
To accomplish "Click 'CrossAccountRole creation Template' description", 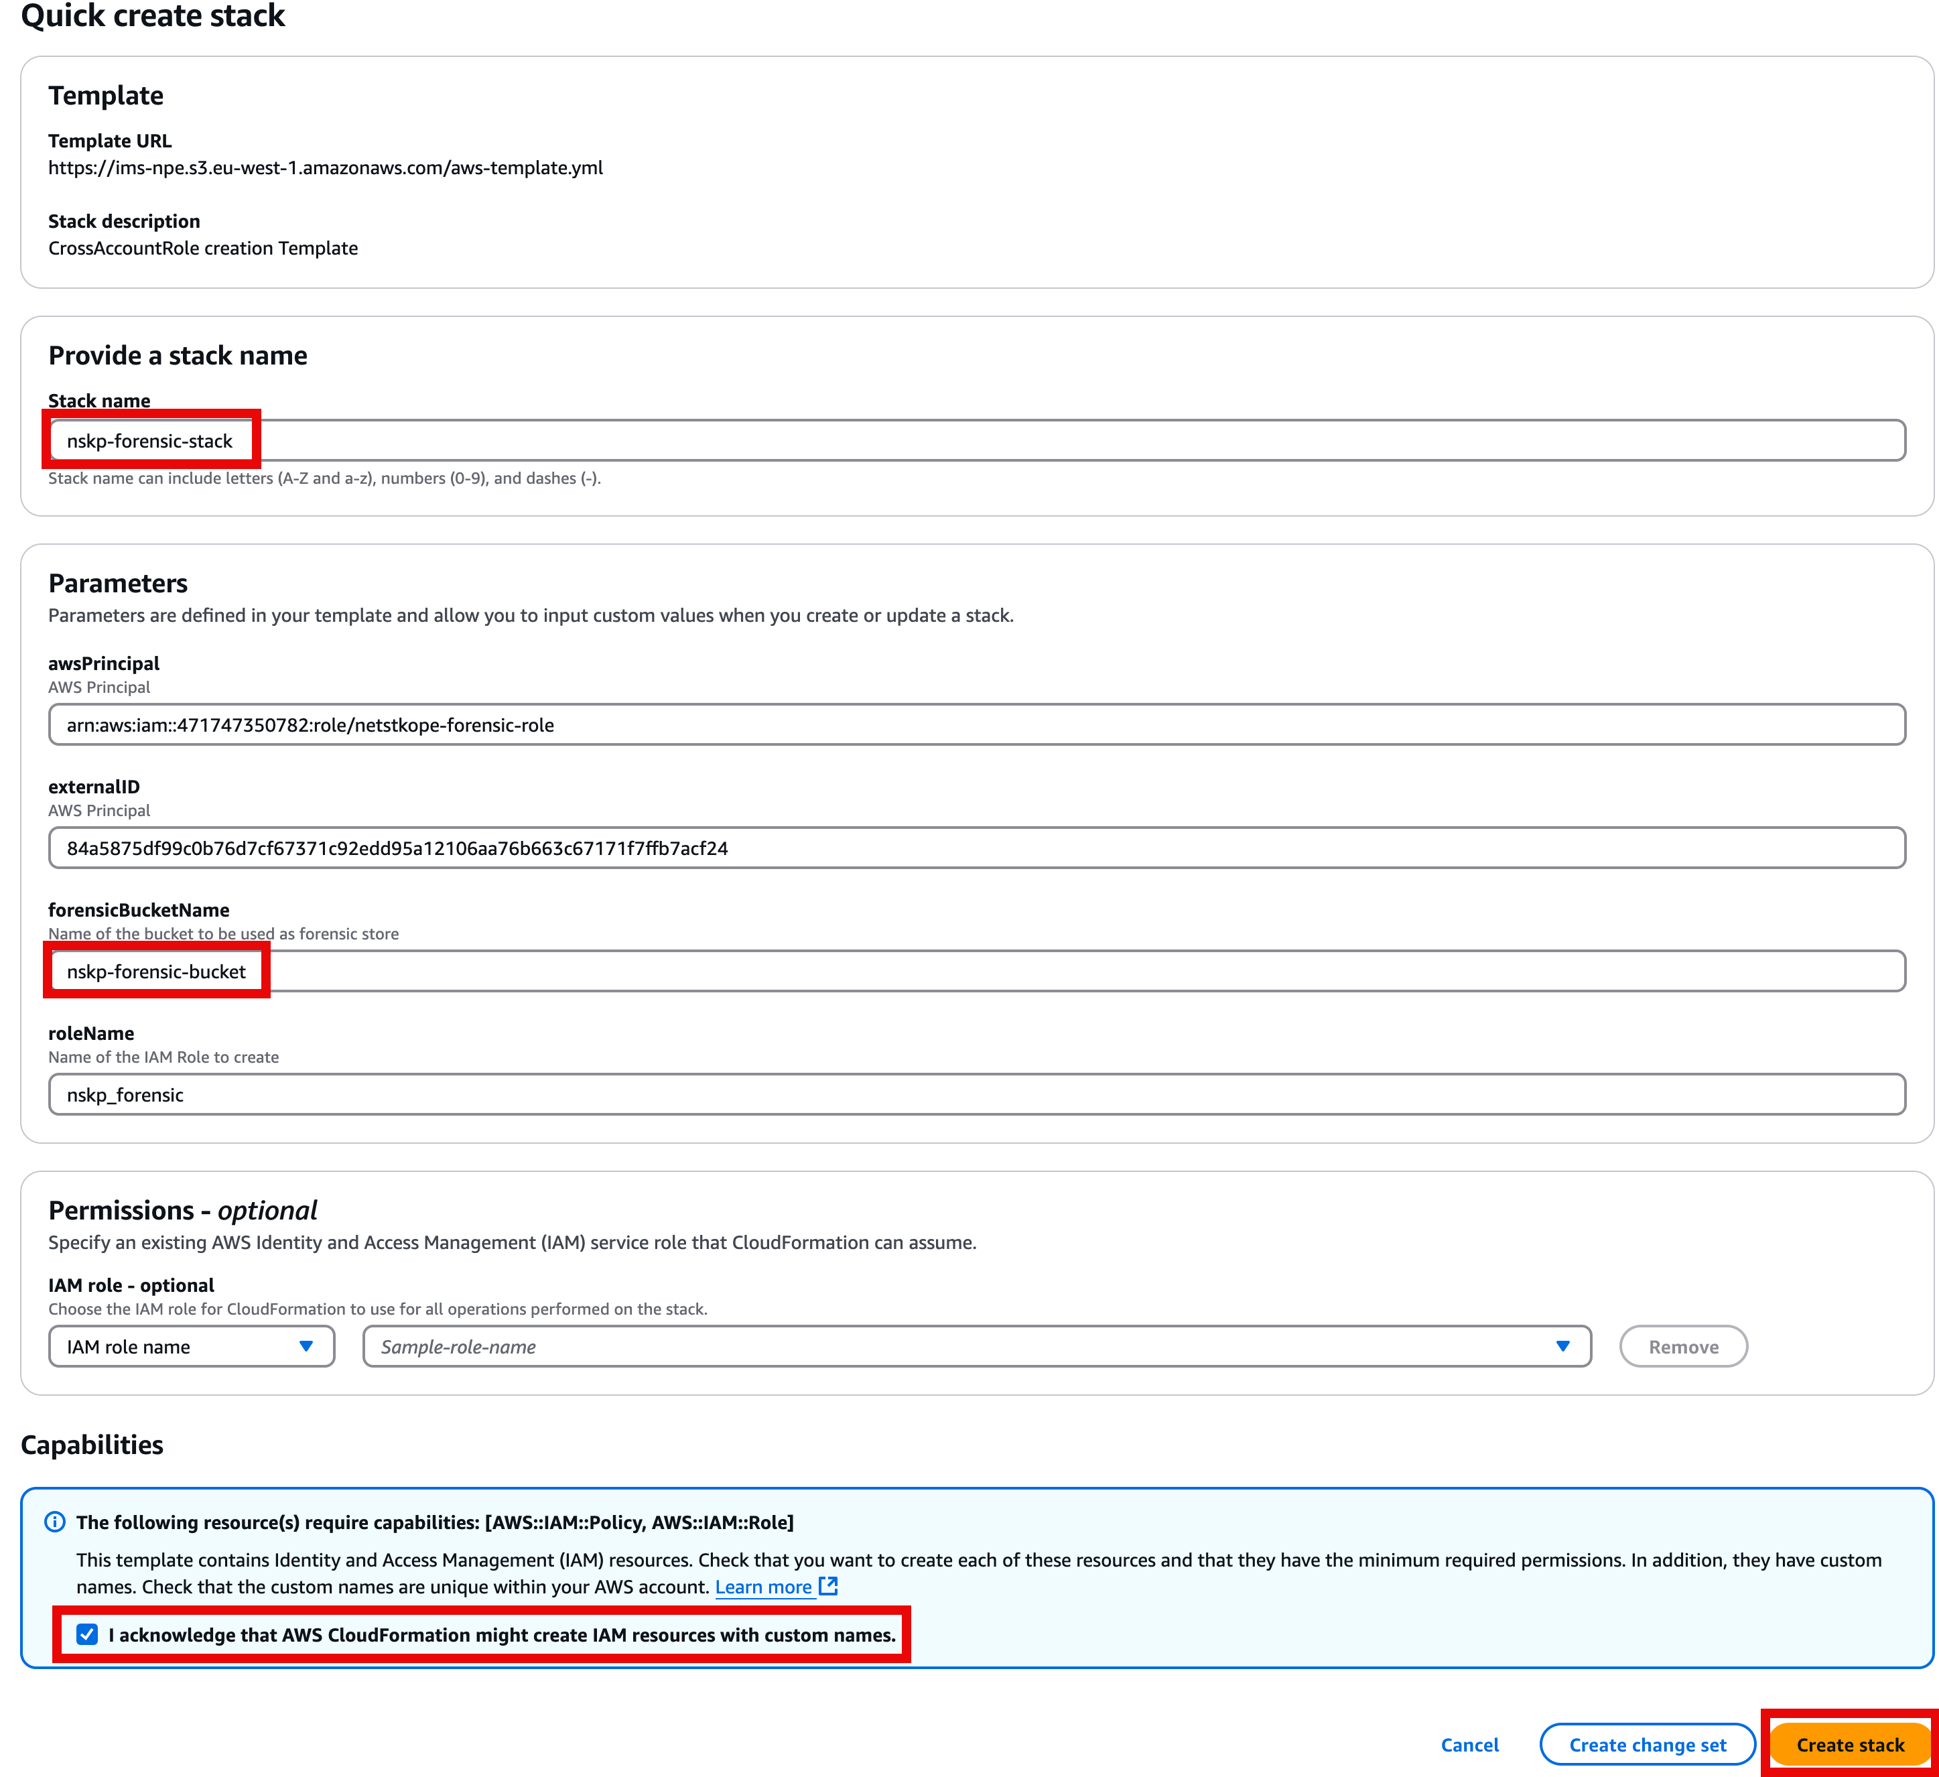I will point(203,248).
